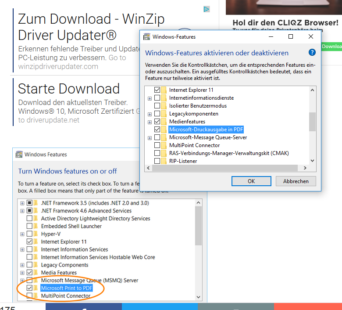The image size is (342, 310).
Task: Check Active Directory Lightweight Directory Services
Action: [29, 218]
